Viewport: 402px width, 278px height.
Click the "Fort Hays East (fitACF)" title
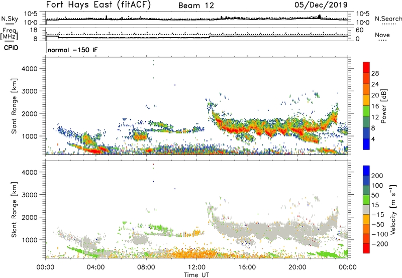(98, 5)
